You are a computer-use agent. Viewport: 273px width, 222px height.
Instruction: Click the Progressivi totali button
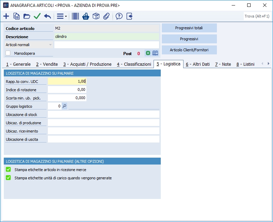[x=189, y=28]
